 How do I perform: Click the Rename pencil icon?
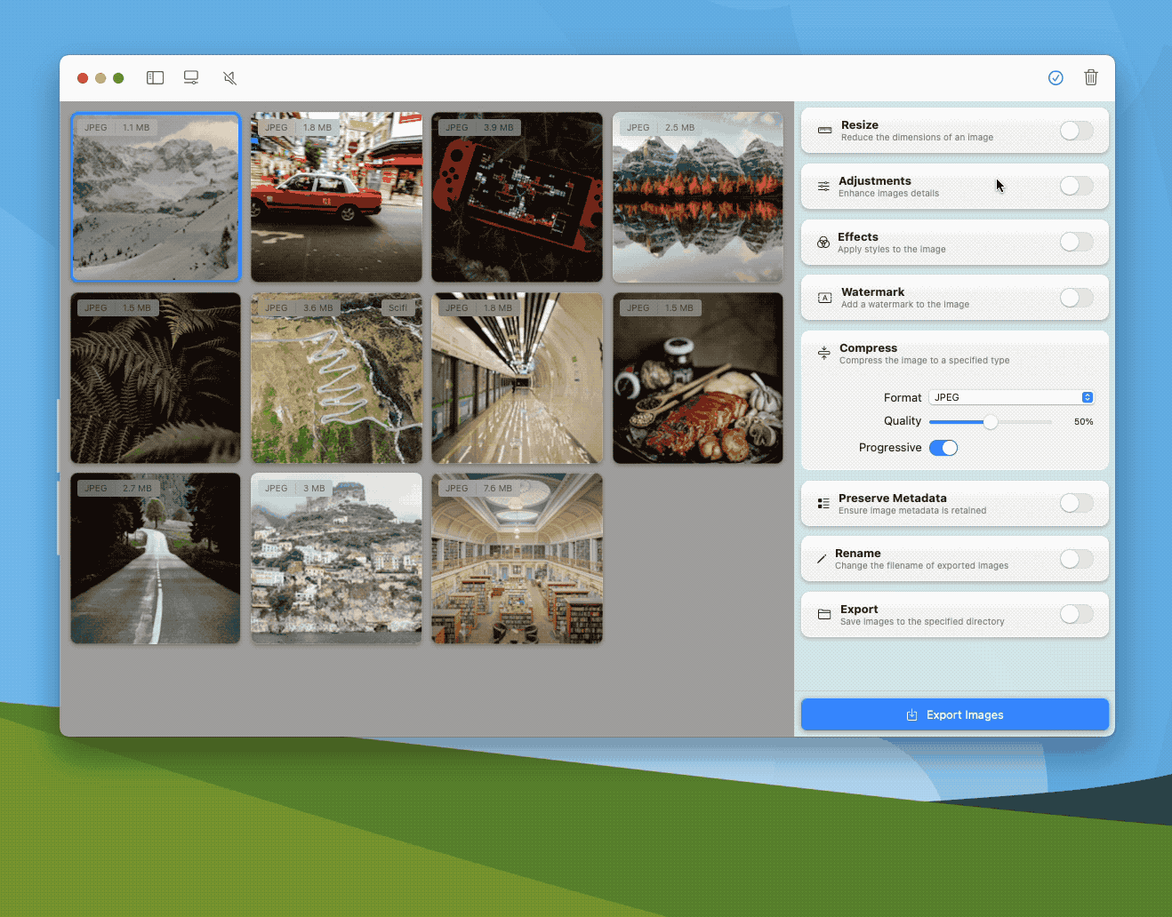point(822,559)
